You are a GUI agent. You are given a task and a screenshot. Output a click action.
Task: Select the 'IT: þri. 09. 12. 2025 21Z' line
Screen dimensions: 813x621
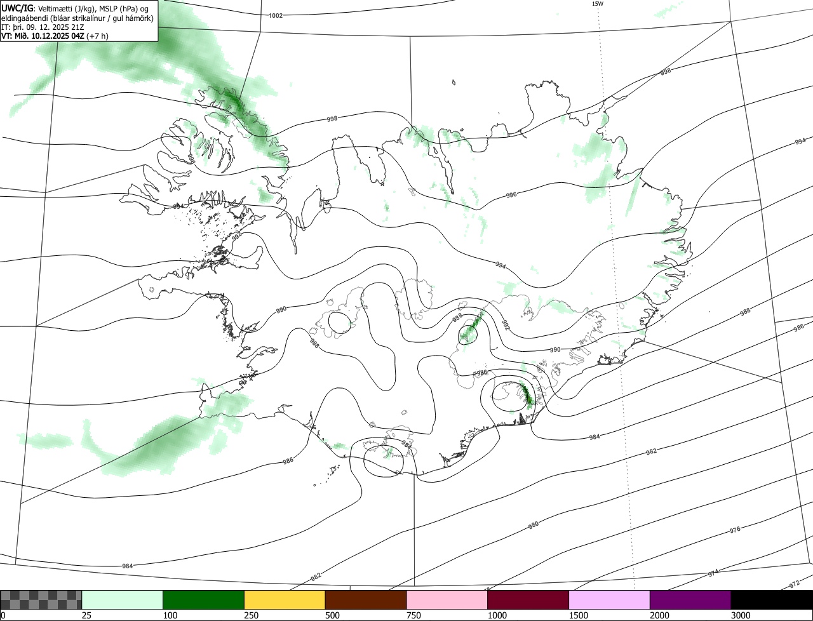[x=43, y=27]
